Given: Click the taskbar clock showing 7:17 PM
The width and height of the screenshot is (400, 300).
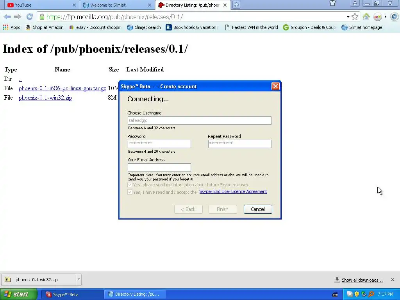Looking at the screenshot, I should point(386,294).
